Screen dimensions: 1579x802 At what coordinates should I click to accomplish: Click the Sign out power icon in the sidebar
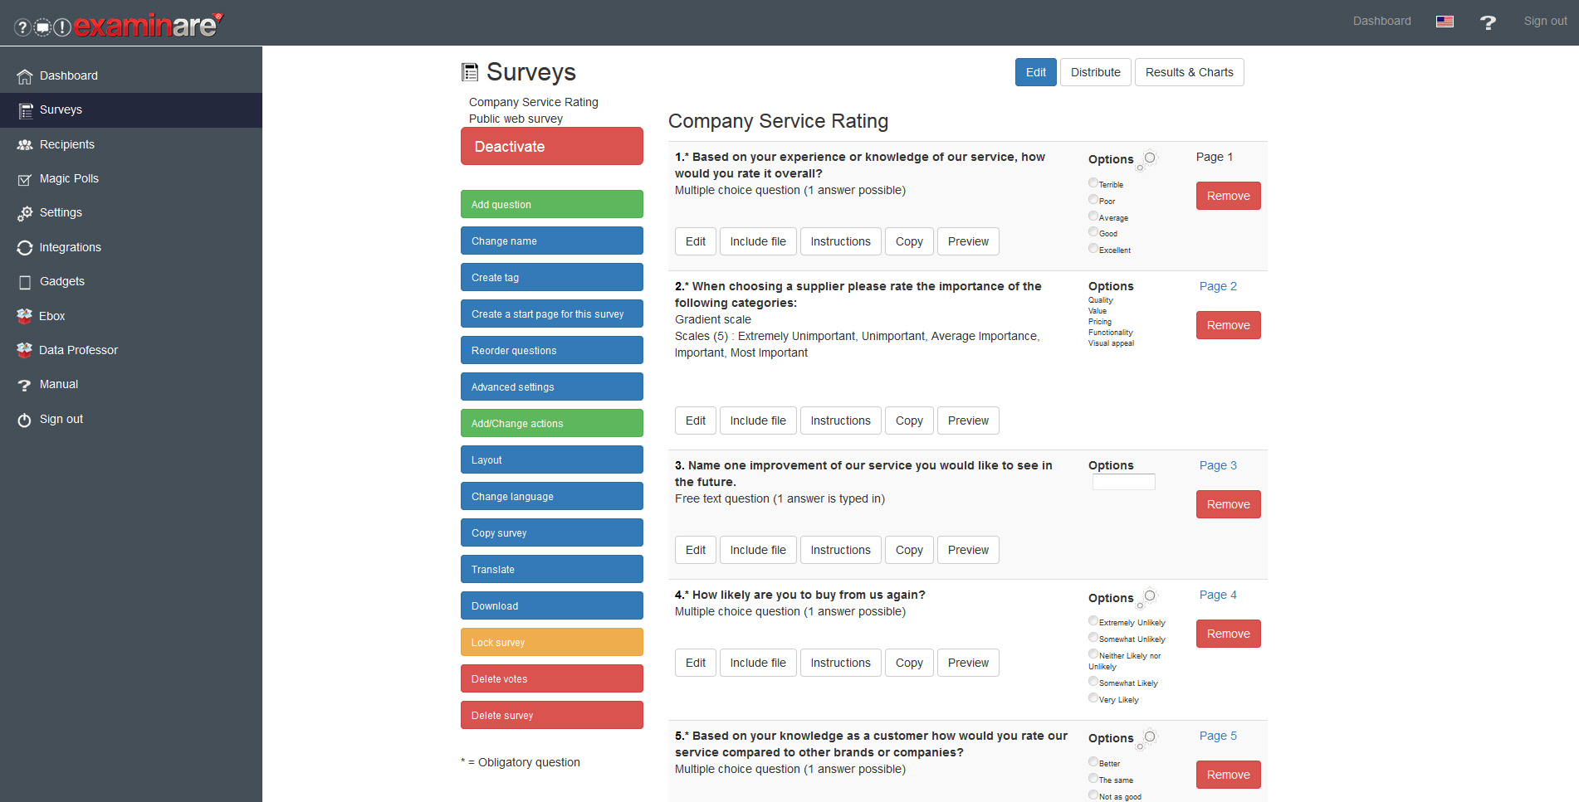[x=25, y=420]
